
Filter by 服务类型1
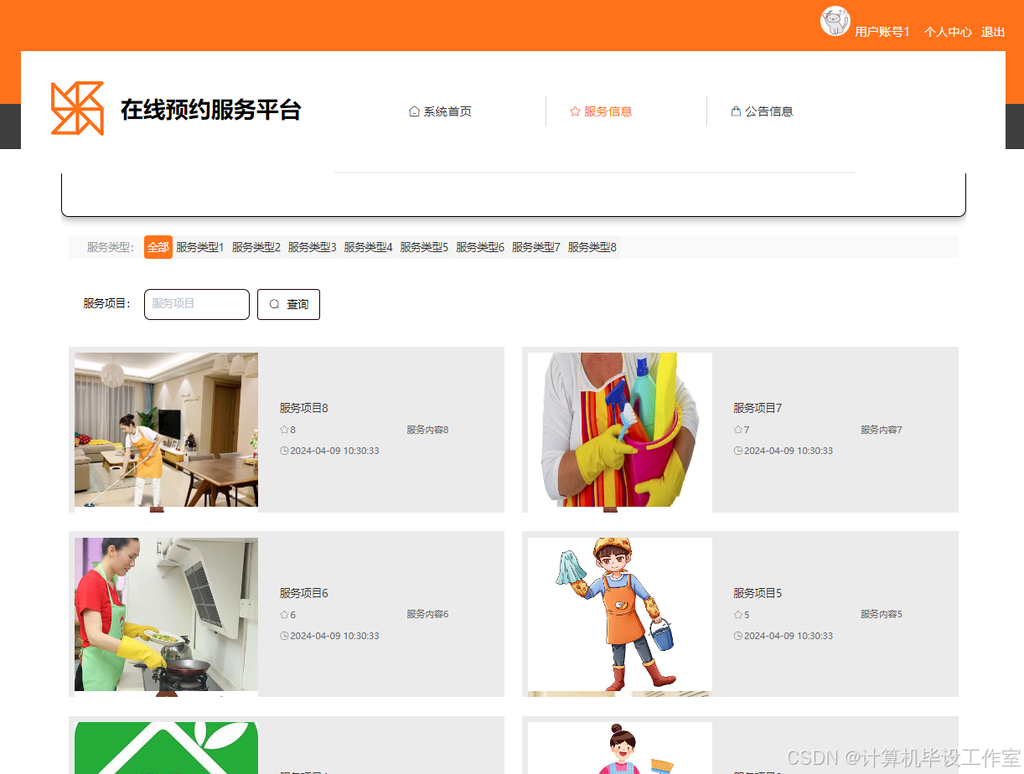point(200,247)
